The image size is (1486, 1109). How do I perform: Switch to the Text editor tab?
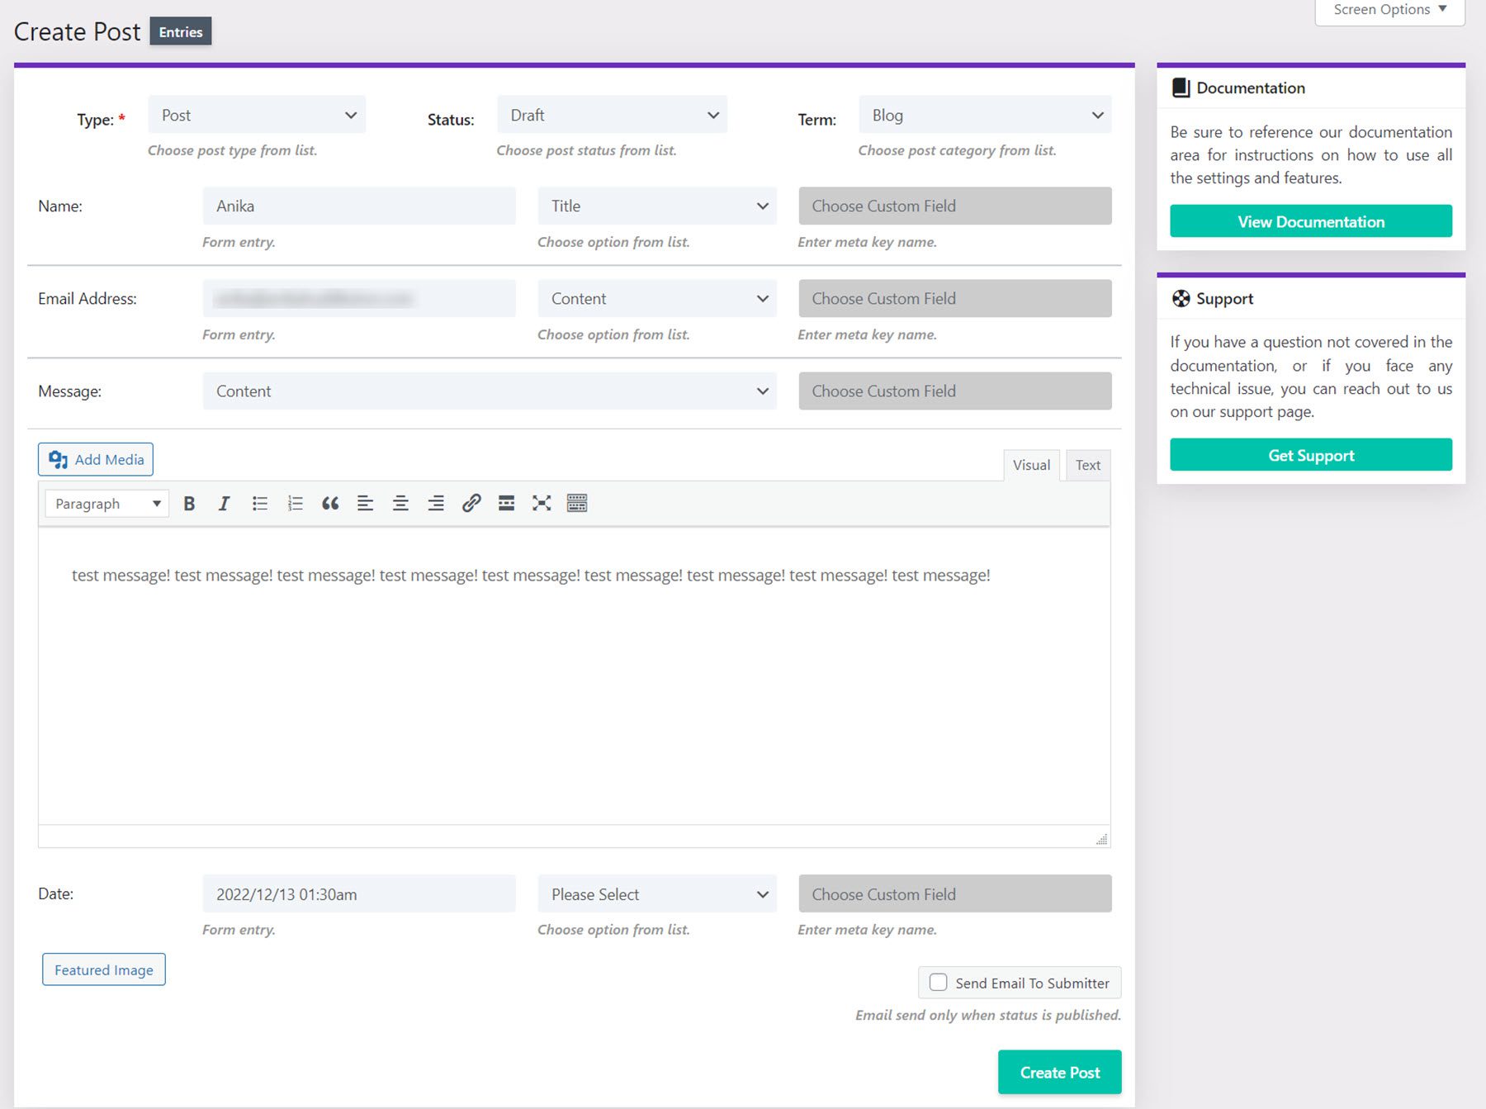click(1087, 464)
